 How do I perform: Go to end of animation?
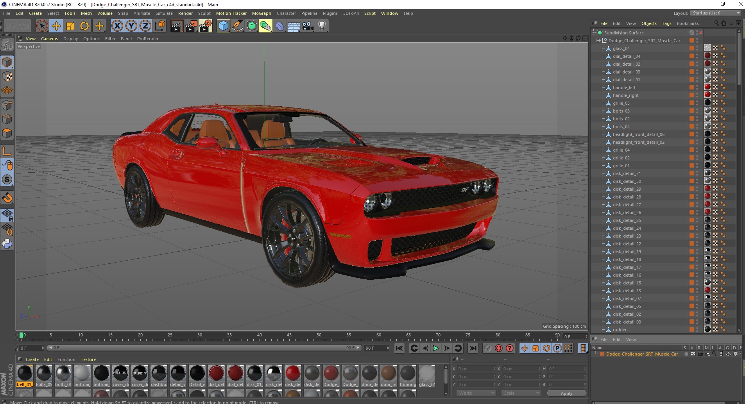tap(473, 348)
